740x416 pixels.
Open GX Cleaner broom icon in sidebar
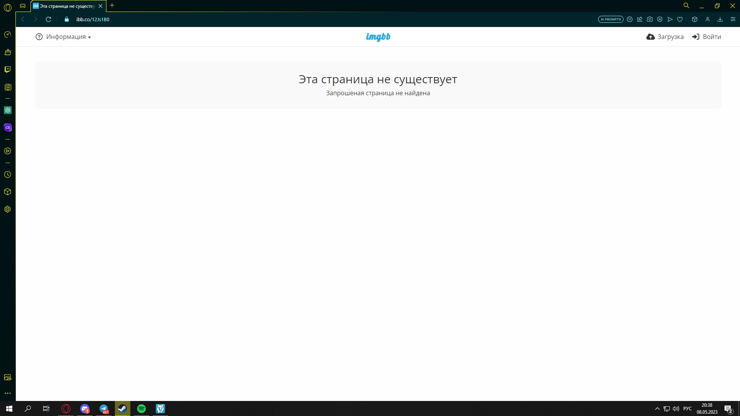[8, 52]
